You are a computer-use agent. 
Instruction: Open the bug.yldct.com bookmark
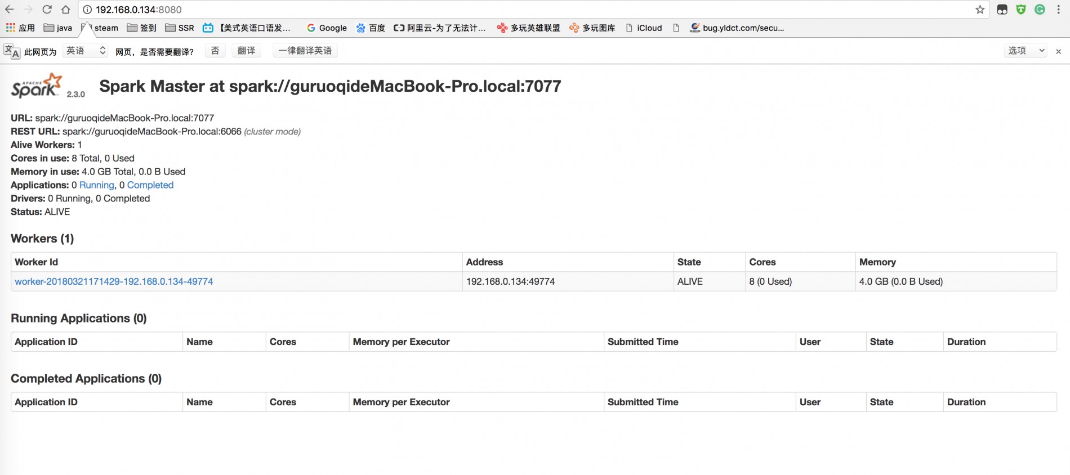tap(737, 28)
